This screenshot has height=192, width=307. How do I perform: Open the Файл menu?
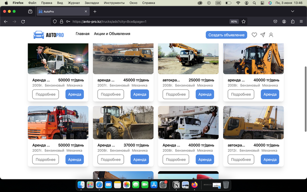click(x=32, y=3)
